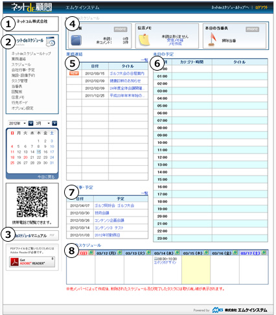
Task: Click the ネットde顧問 logo
Action: pyautogui.click(x=32, y=8)
